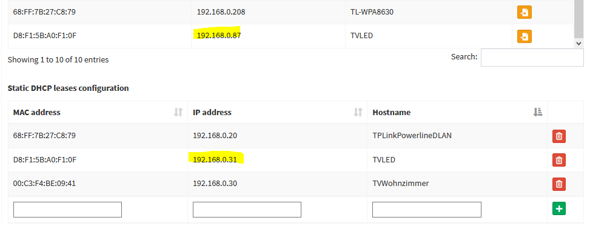Click the new IP address input box
The height and width of the screenshot is (226, 590).
pos(247,210)
